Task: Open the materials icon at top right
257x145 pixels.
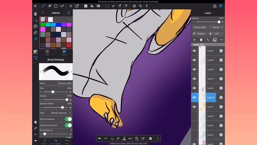Action: pos(214,6)
